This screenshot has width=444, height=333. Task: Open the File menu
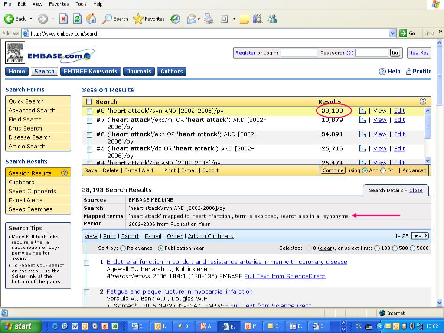pos(7,4)
